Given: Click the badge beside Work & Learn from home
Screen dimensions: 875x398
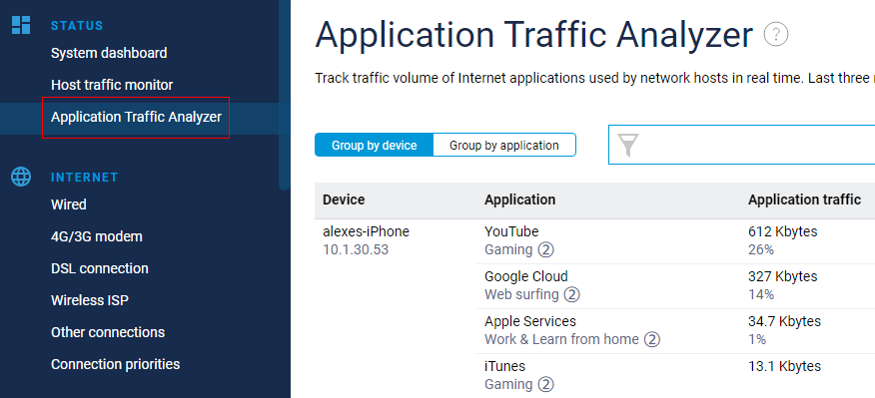Looking at the screenshot, I should pos(652,339).
